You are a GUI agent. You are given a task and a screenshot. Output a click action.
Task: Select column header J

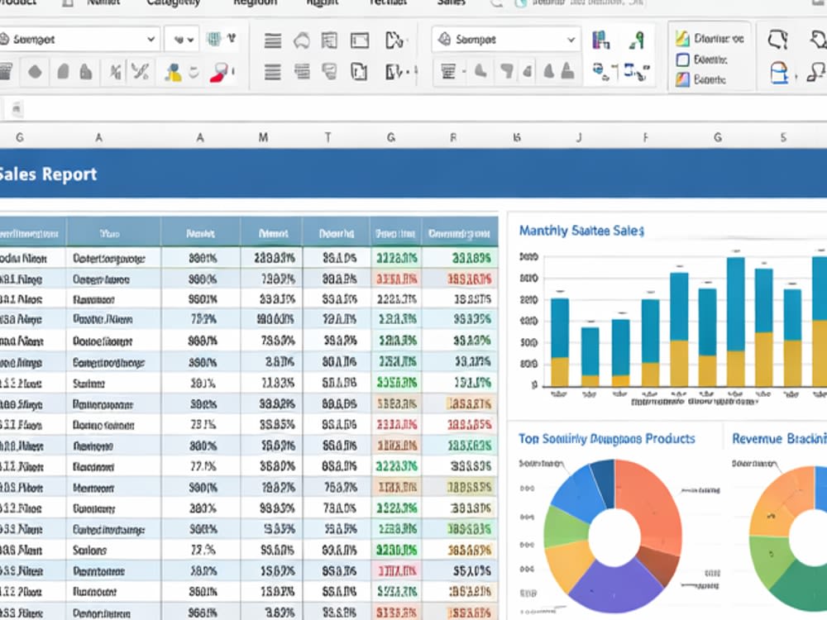click(579, 137)
